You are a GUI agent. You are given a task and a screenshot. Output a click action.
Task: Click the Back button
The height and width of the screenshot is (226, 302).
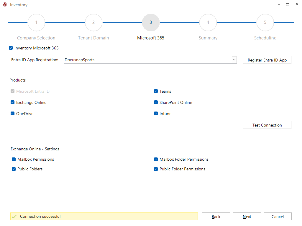(216, 216)
